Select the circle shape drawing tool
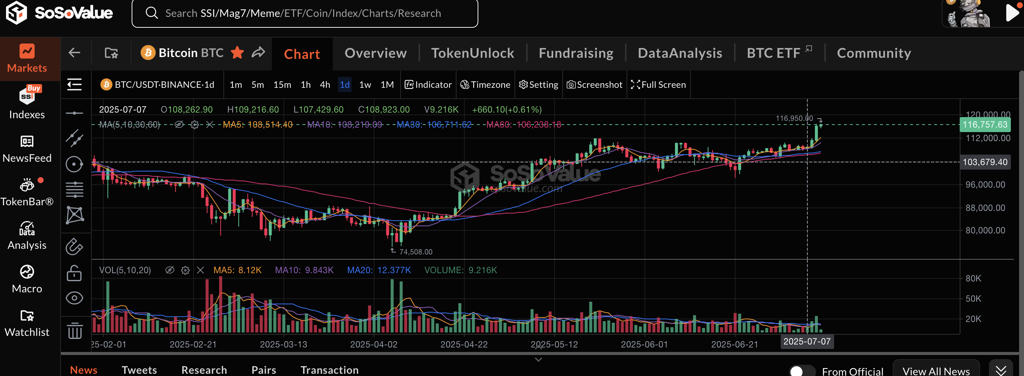This screenshot has width=1024, height=376. coord(74,164)
